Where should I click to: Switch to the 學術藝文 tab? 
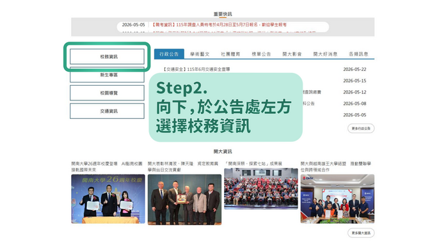coord(200,54)
